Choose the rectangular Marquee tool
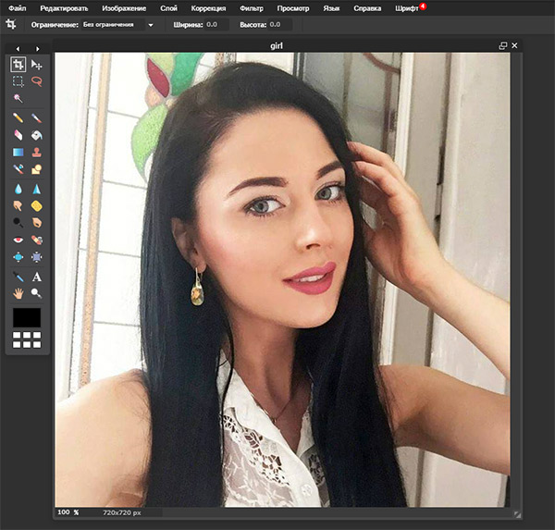555x530 pixels. (18, 81)
